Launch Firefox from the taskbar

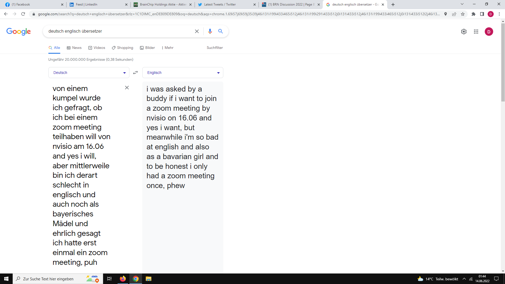(x=123, y=279)
